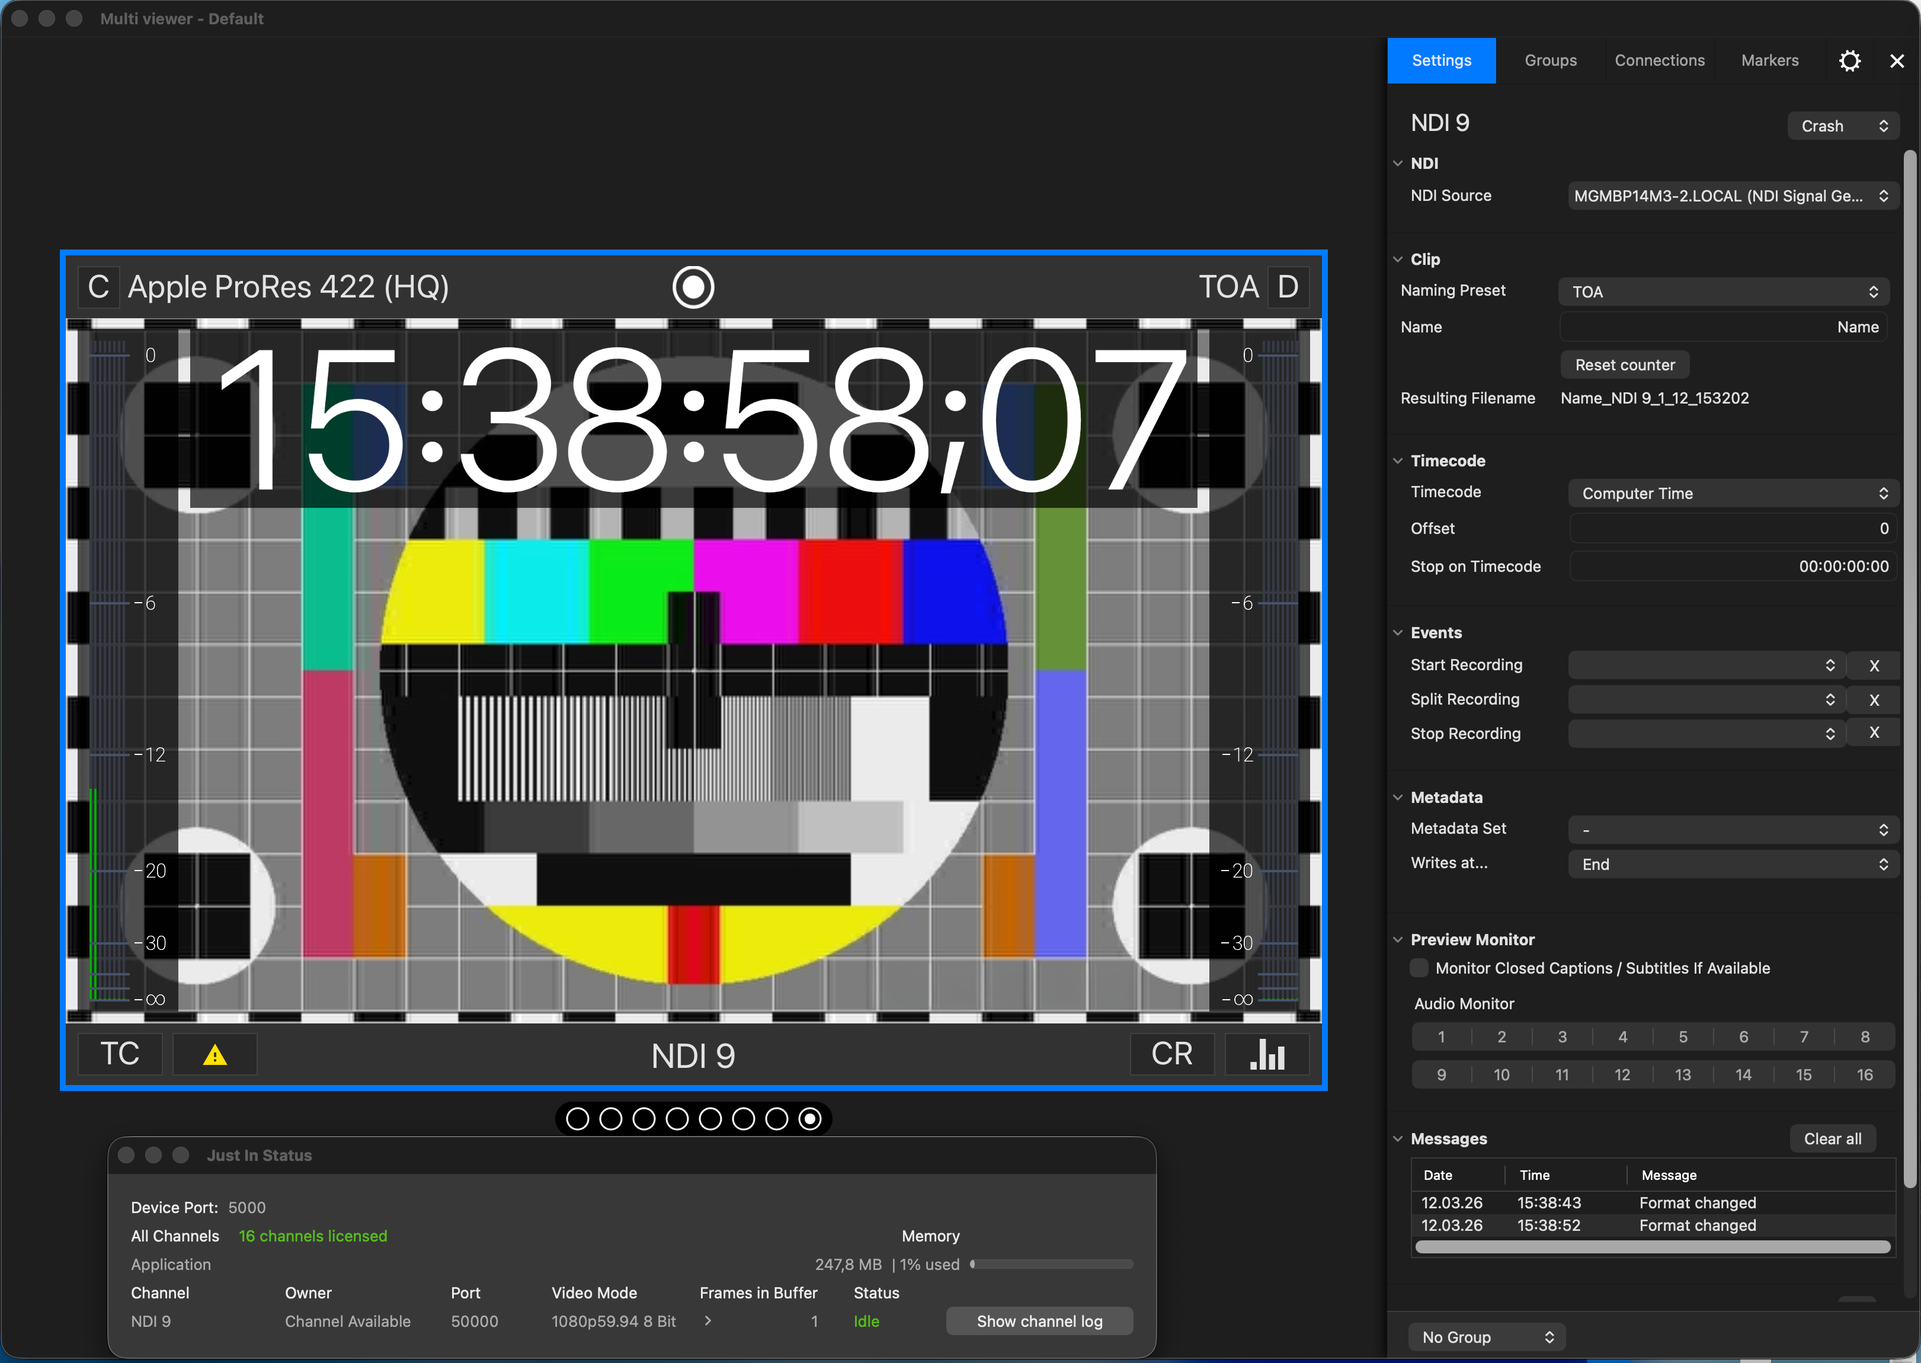Open the Markers tab
This screenshot has height=1363, width=1921.
click(1769, 60)
